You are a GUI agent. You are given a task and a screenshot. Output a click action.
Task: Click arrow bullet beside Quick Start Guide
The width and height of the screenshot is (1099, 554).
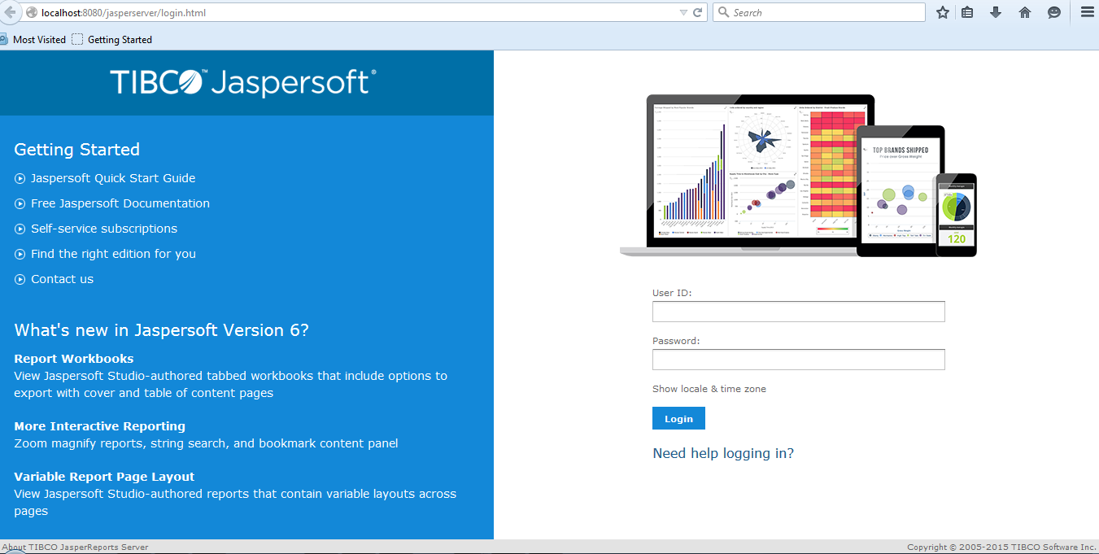click(x=20, y=179)
